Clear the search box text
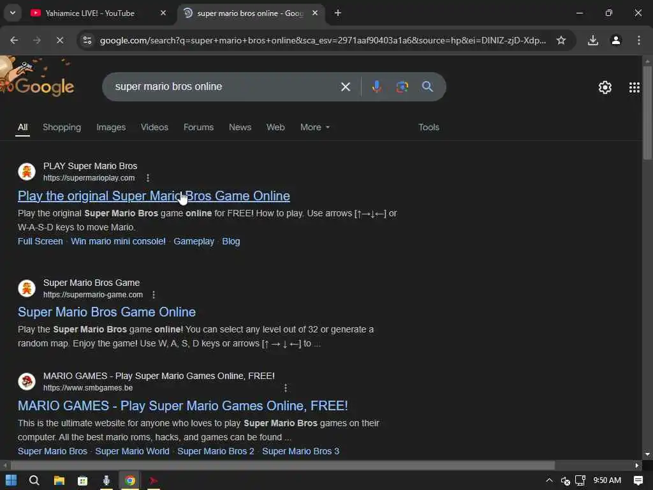The height and width of the screenshot is (490, 653). [x=345, y=87]
